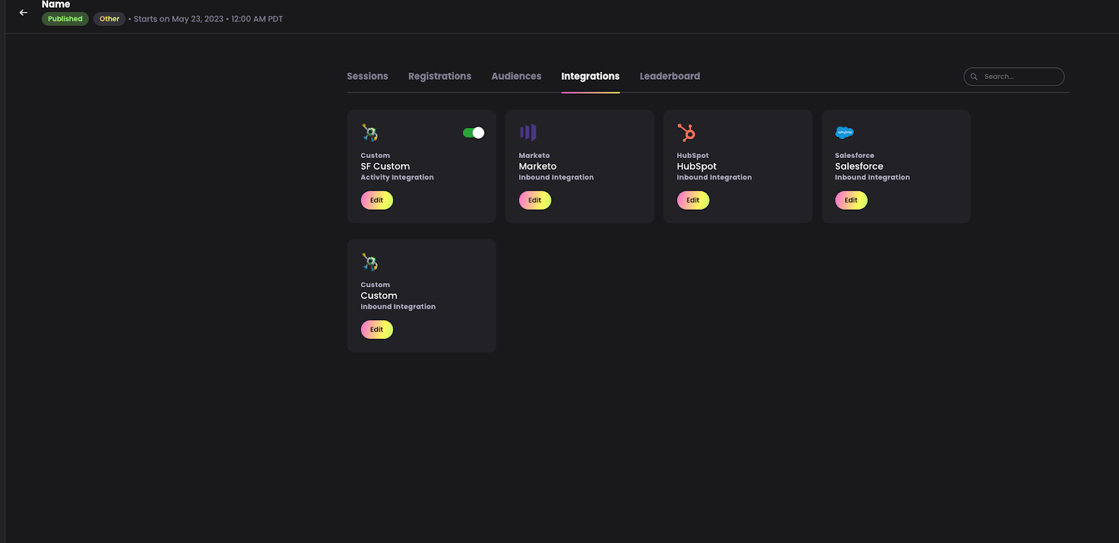
Task: Click into the Search input field
Action: click(1014, 77)
